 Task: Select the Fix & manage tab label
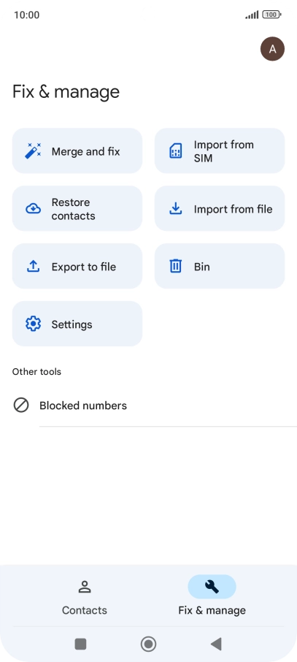(212, 611)
